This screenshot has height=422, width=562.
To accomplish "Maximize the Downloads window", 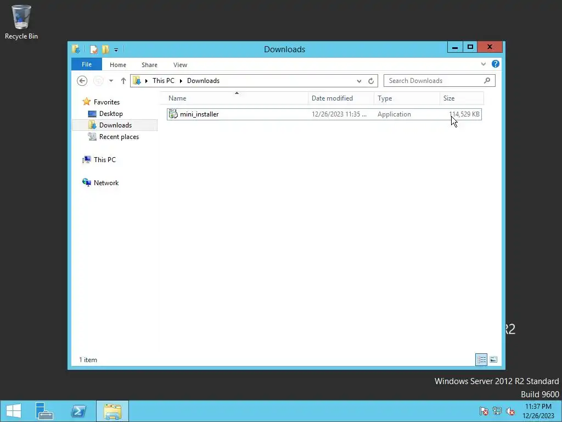I will [470, 47].
